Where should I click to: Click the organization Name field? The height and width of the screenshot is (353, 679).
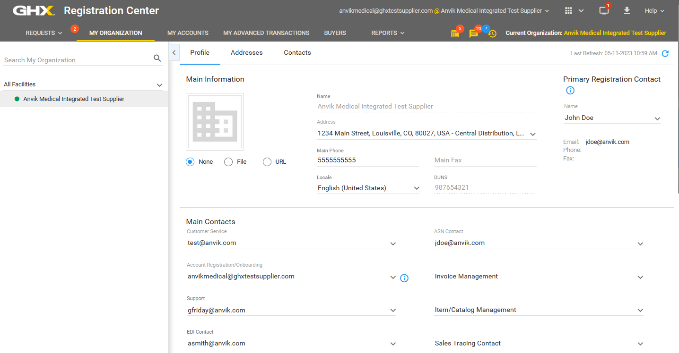427,107
